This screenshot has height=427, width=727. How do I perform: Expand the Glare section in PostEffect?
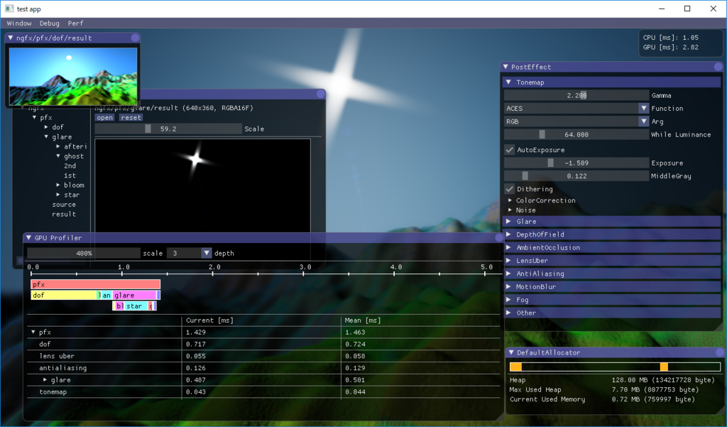coord(611,222)
